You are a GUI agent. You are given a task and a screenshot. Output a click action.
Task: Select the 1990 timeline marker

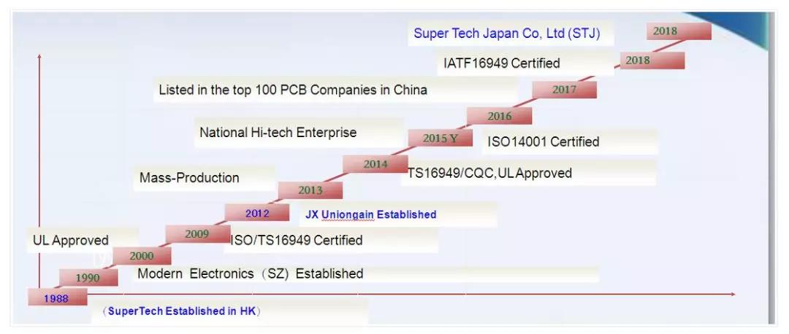coord(88,278)
